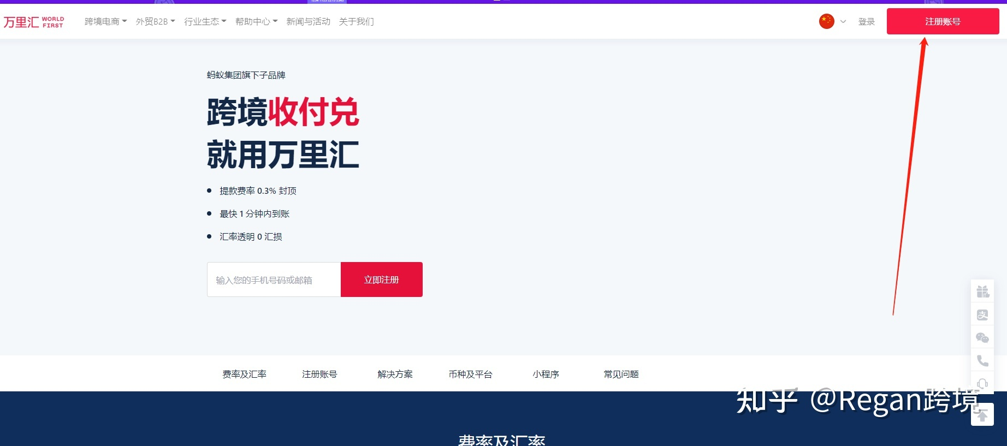Expand the 跨境电商 dropdown menu
The width and height of the screenshot is (1007, 446).
click(x=105, y=21)
